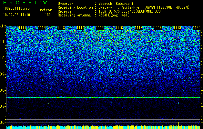This screenshot has height=129, width=203.
Task: Click the 1118 time marker
Action: point(158,28)
